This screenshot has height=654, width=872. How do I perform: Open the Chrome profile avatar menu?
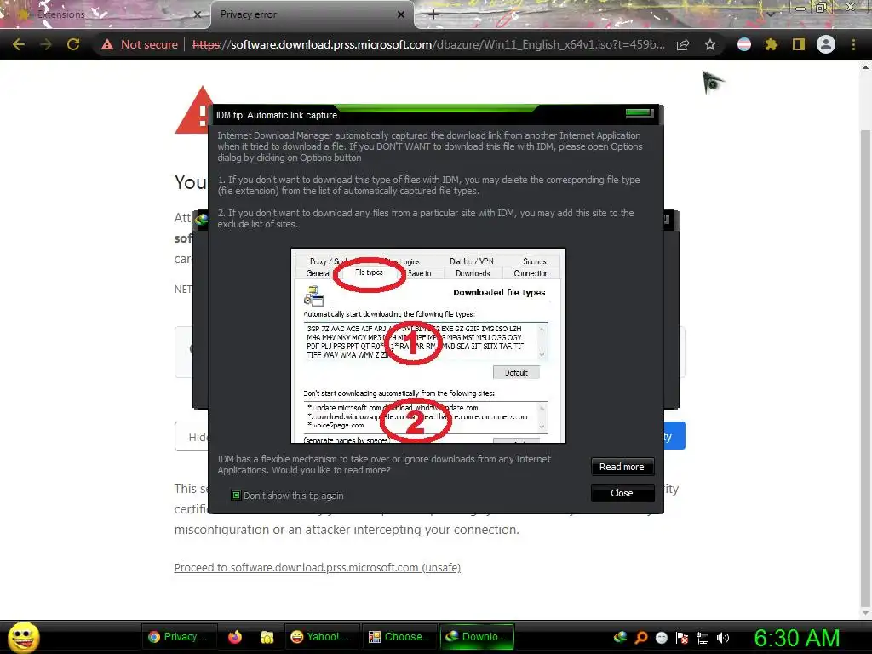(x=826, y=44)
